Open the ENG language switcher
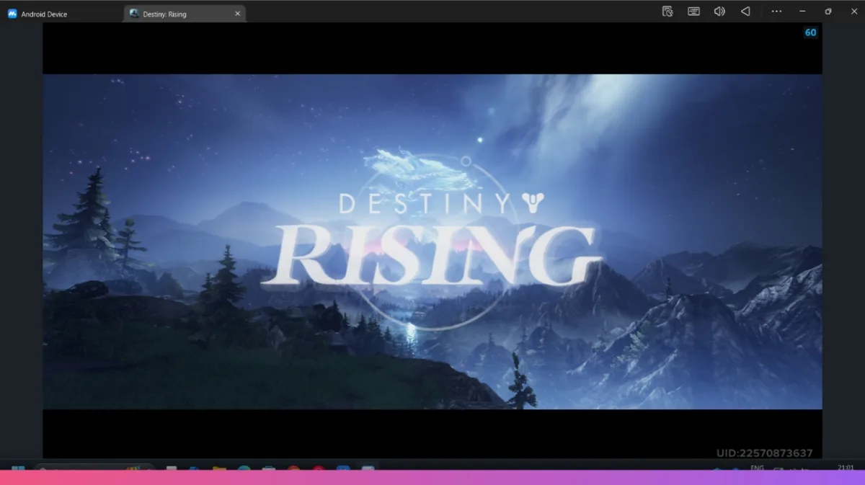Screen dimensions: 865x485 (757, 468)
